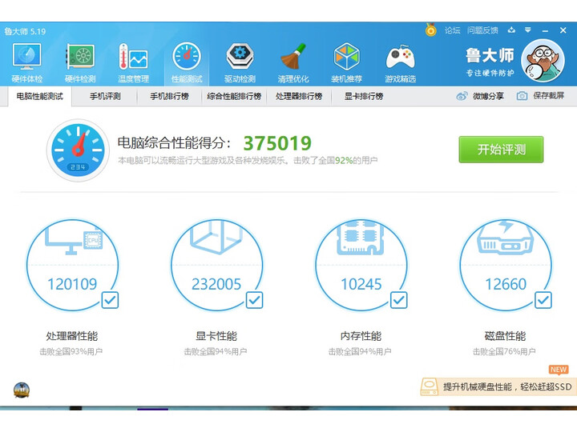The image size is (577, 432).
Task: Click graphics card score 232005
Action: (216, 284)
